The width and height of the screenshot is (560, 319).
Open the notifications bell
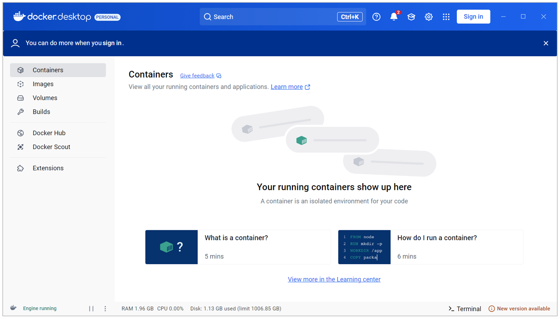coord(394,17)
